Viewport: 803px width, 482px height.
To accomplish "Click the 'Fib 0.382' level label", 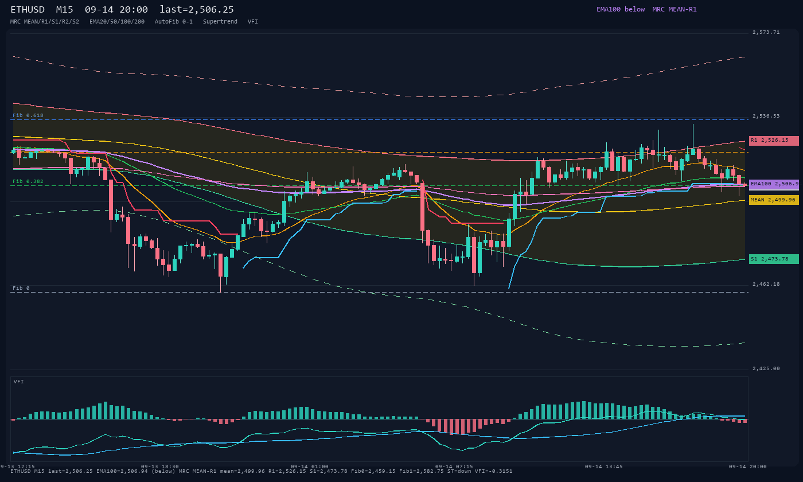I will pos(28,181).
